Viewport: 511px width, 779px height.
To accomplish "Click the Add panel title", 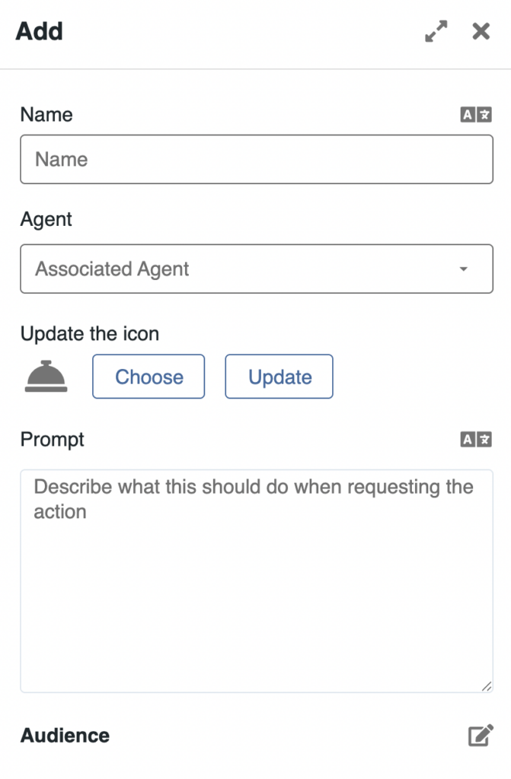I will (x=40, y=32).
